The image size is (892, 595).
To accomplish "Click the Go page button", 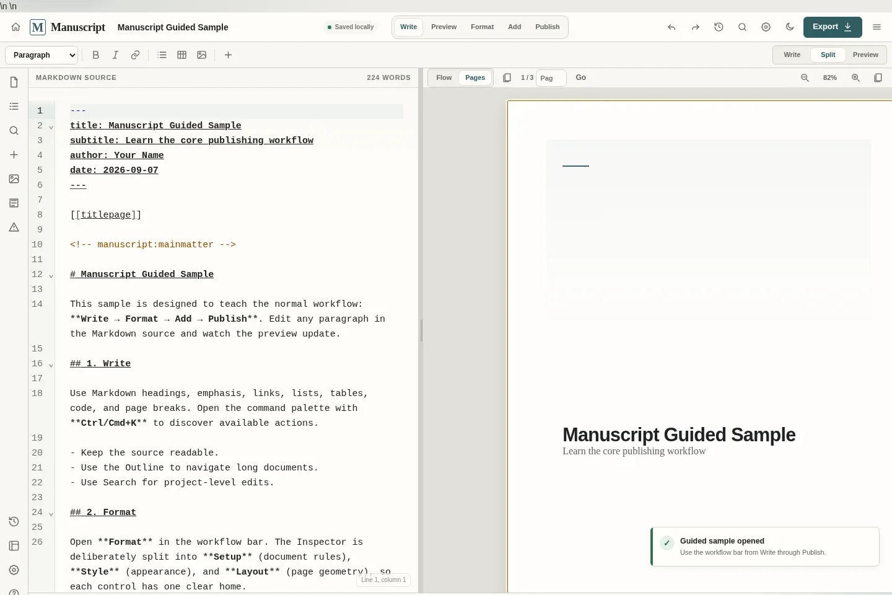I will pos(580,78).
